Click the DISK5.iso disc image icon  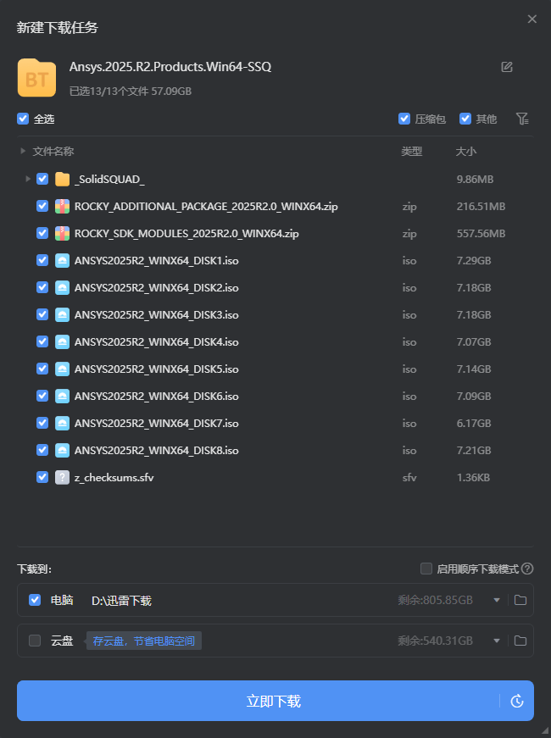62,369
